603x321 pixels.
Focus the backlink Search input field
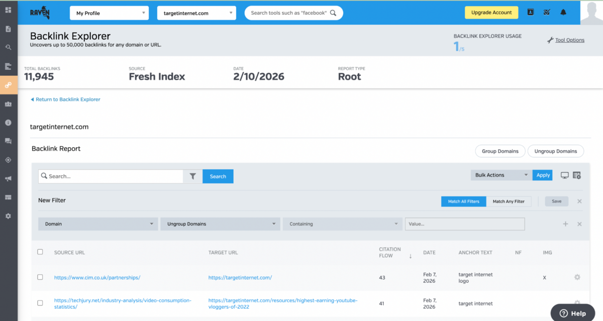click(x=111, y=176)
